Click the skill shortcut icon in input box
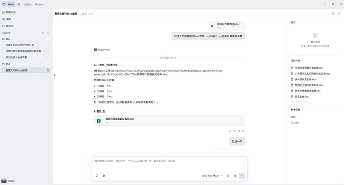 click(x=97, y=176)
